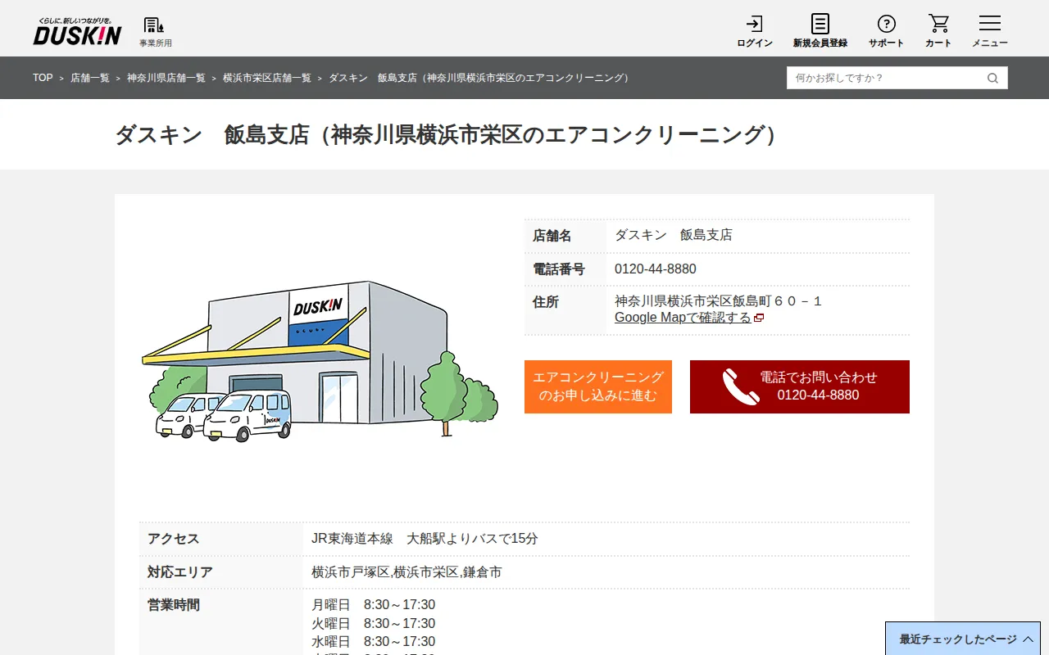This screenshot has width=1049, height=655.
Task: Click the 対応エリア row label
Action: pyautogui.click(x=180, y=572)
